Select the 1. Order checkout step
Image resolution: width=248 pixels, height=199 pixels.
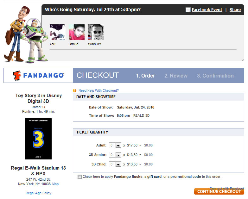tap(145, 76)
